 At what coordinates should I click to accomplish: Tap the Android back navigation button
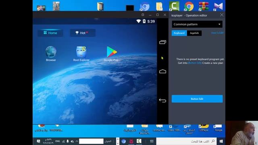[162, 100]
